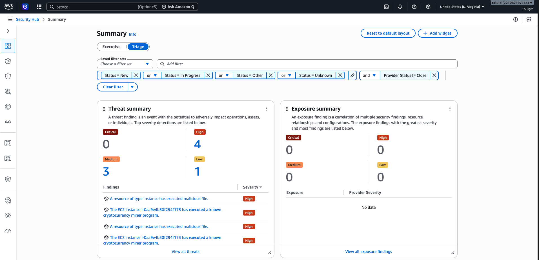539x260 pixels.
Task: Open the first 'executed malicious file' finding
Action: 159,199
